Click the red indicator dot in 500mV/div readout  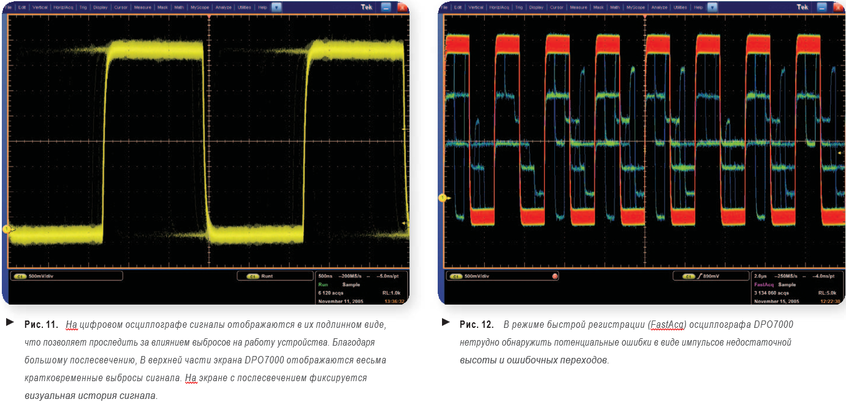[555, 276]
